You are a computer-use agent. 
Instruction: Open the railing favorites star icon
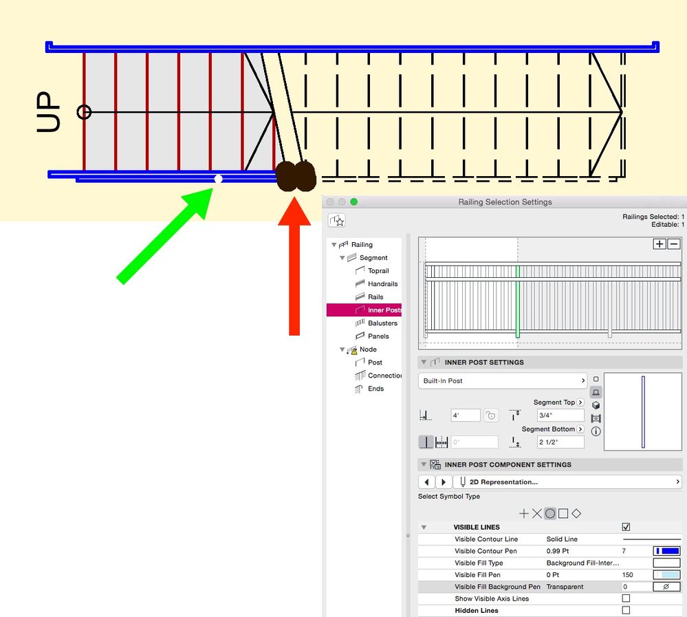pyautogui.click(x=336, y=220)
